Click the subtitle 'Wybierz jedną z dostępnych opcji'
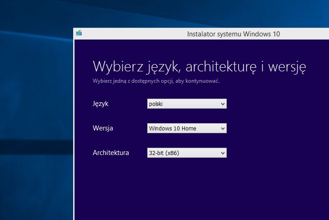 pos(133,81)
